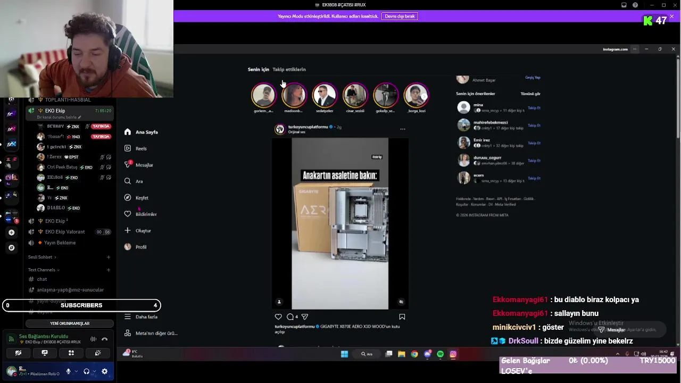681x383 pixels.
Task: Click YENİ OKUNMAMIŞLAR button
Action: pyautogui.click(x=70, y=323)
